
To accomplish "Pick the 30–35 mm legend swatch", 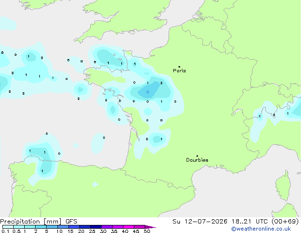I will [107, 227].
